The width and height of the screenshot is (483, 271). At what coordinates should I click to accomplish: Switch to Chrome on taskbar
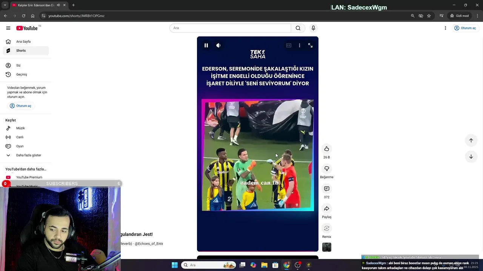286,265
